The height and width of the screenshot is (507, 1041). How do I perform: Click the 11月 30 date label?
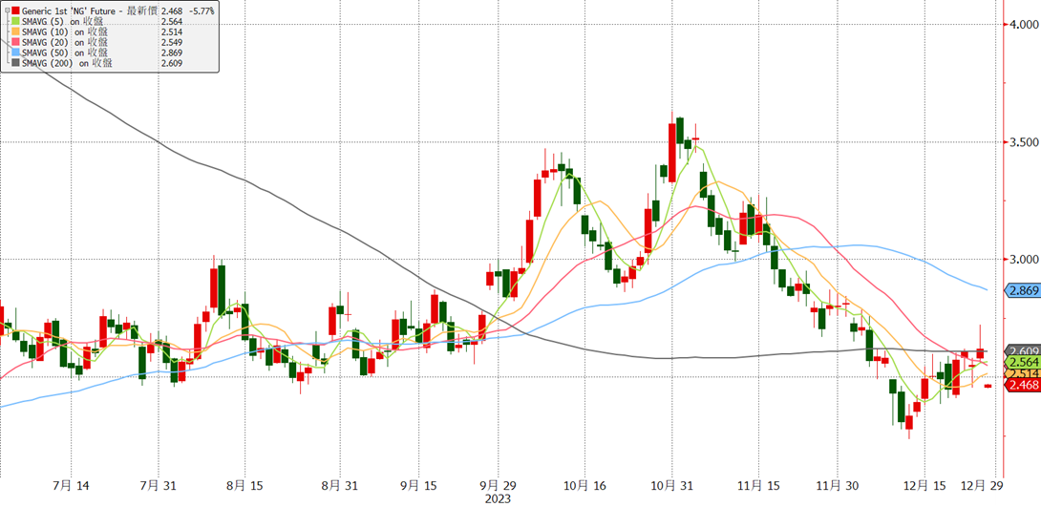[839, 486]
